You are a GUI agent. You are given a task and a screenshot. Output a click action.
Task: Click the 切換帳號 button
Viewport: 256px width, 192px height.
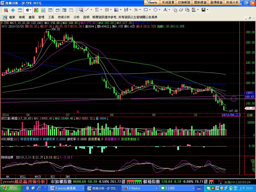click(184, 2)
